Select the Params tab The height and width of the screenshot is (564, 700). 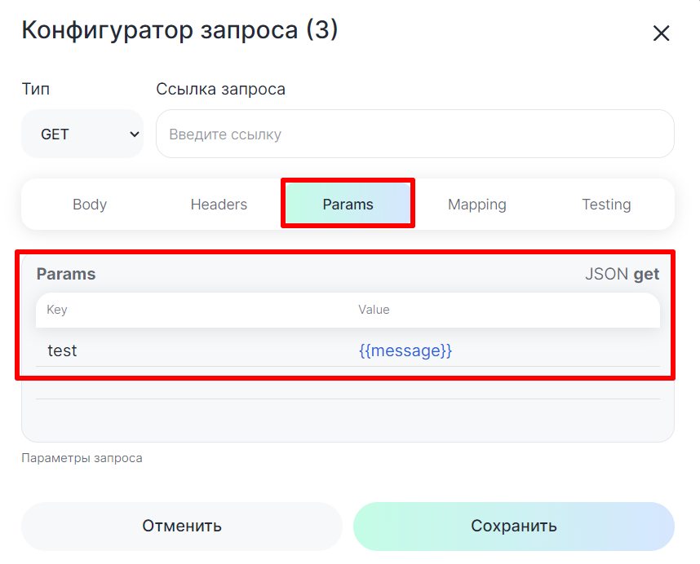[348, 205]
